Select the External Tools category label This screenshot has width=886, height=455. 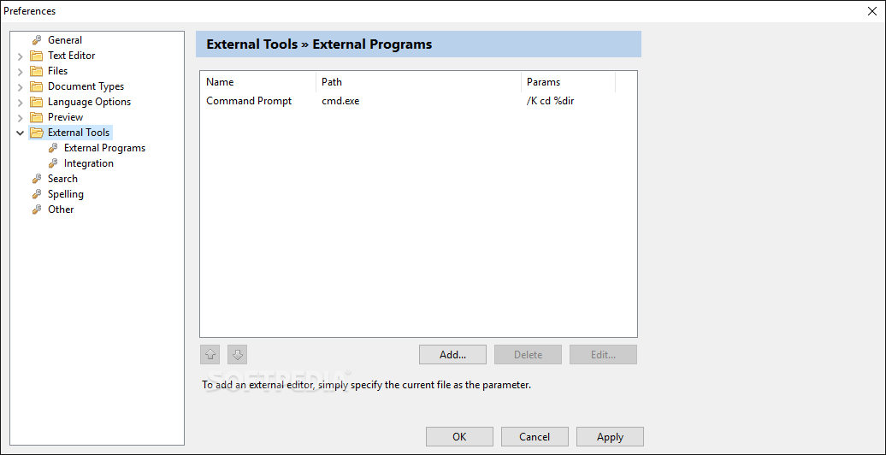click(79, 133)
